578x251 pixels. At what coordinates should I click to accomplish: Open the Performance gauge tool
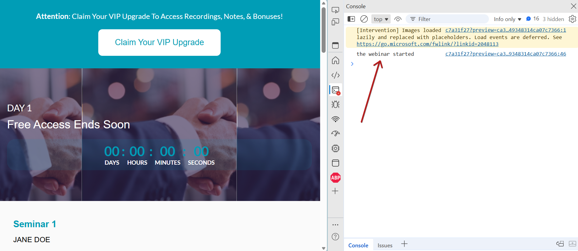[x=335, y=134]
